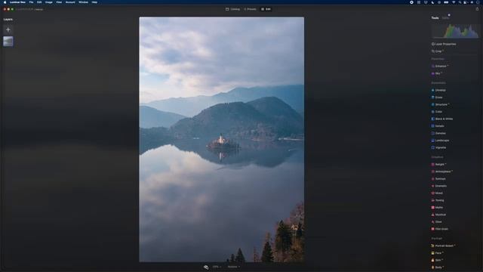Viewport: 483px width, 272px height.
Task: Add a new layer with the plus button
Action: point(8,29)
